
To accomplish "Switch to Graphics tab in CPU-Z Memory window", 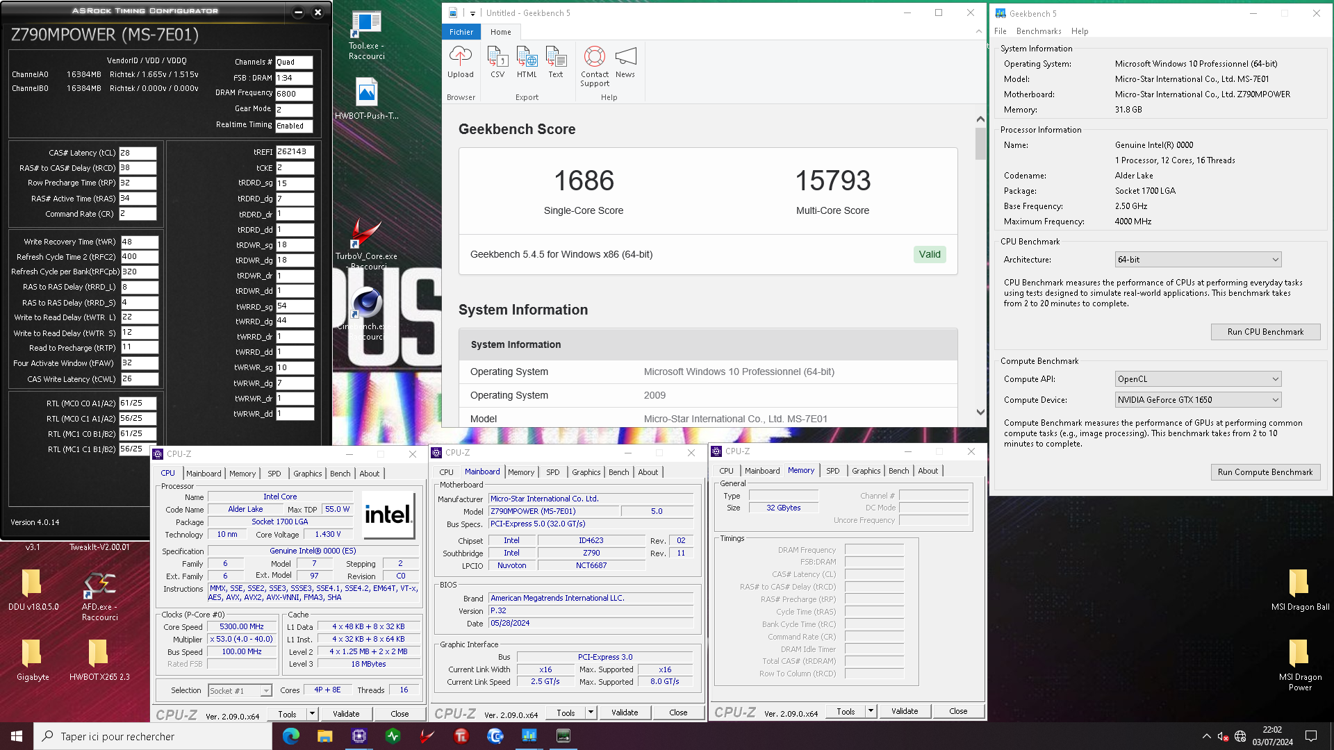I will 866,471.
